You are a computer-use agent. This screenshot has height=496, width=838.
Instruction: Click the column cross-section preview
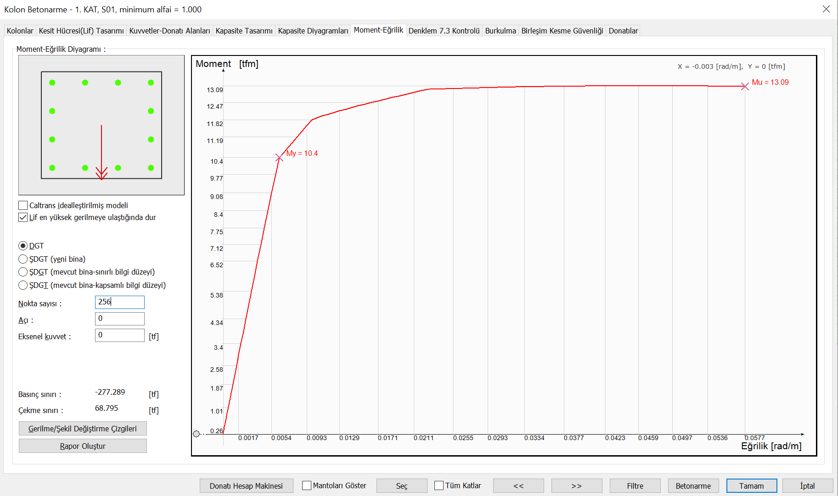pos(101,125)
